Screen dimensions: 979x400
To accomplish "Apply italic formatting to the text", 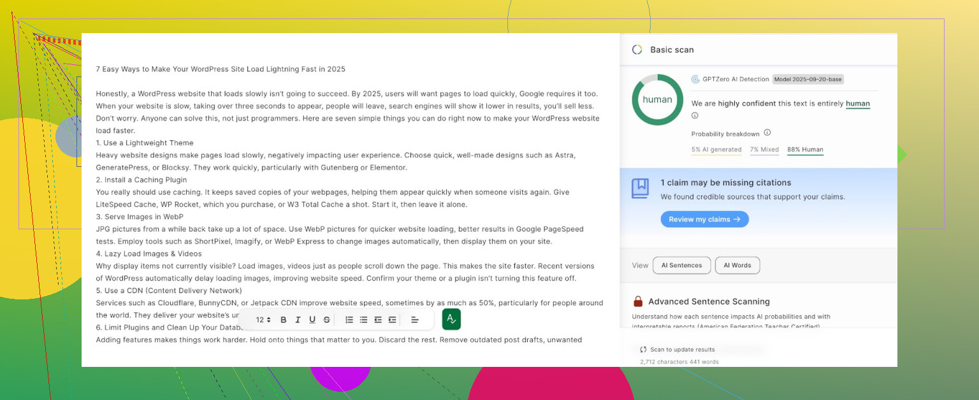I will 298,320.
